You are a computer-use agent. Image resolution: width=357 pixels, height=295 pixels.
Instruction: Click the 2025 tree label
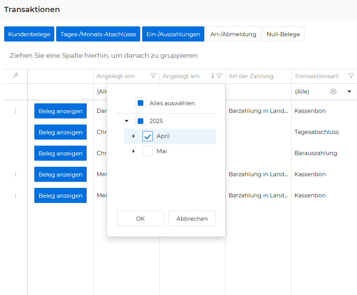click(156, 121)
